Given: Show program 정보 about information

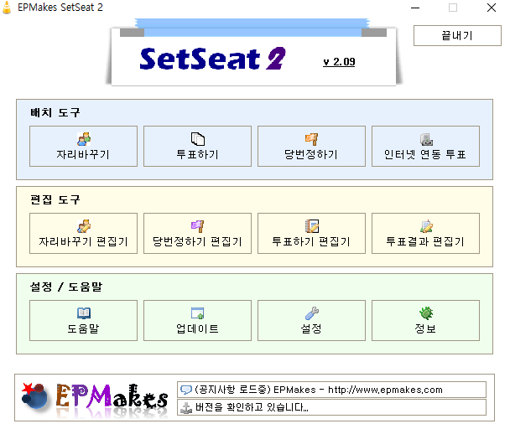Looking at the screenshot, I should pos(425,320).
